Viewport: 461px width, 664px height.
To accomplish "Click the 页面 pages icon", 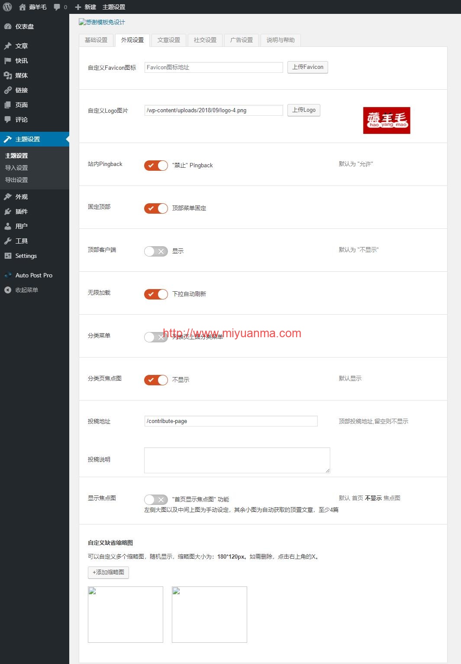I will coord(8,105).
